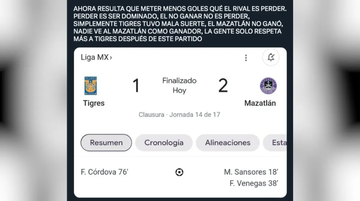Image resolution: width=360 pixels, height=201 pixels.
Task: Click M. Sansores 18' goal entry
Action: [251, 172]
